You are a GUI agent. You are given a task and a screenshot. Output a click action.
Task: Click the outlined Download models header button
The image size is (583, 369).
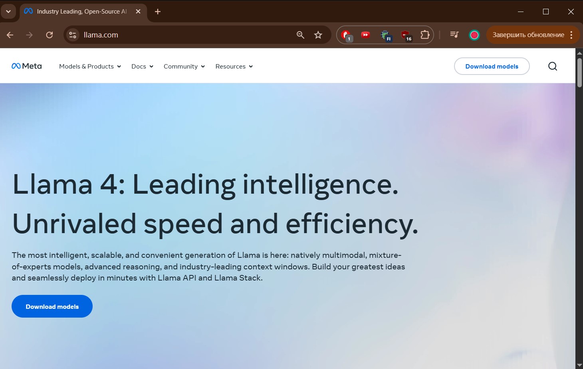(492, 67)
